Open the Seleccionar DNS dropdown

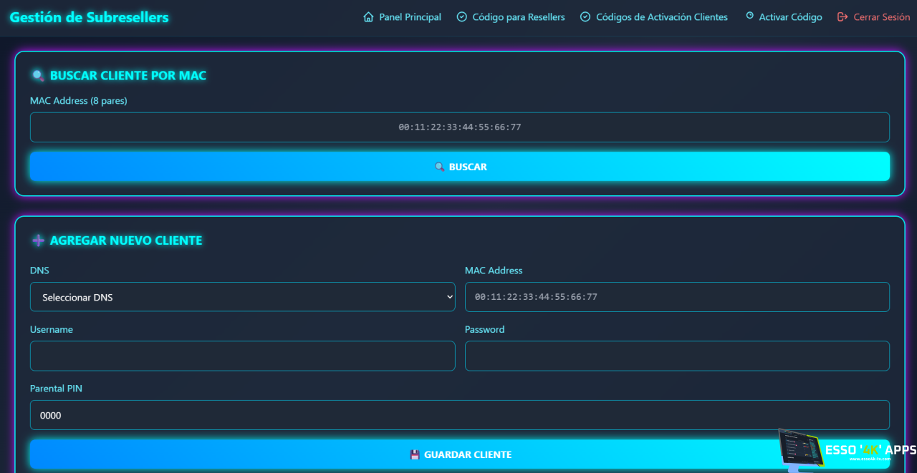click(242, 297)
